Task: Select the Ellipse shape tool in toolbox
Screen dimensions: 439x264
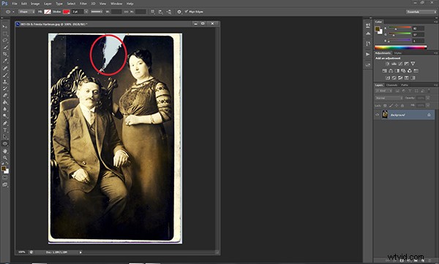Action: [x=5, y=144]
